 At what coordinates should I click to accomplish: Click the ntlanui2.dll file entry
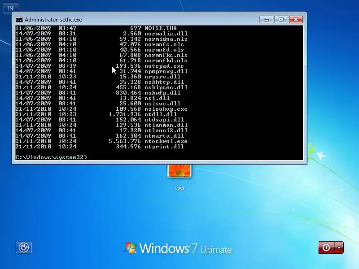[x=166, y=130]
